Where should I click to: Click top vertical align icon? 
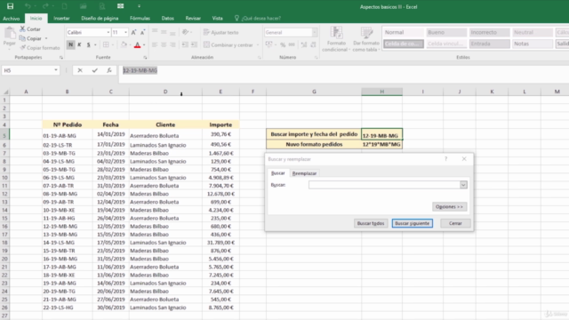pos(155,32)
